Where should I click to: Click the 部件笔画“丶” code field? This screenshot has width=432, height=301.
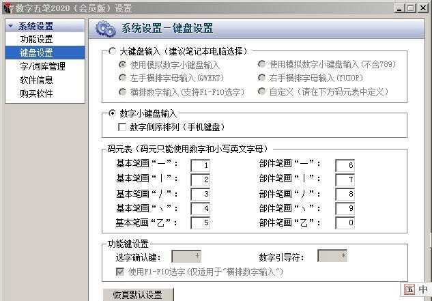(345, 208)
